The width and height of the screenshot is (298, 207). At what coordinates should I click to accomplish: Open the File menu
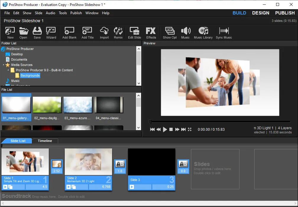click(x=7, y=13)
